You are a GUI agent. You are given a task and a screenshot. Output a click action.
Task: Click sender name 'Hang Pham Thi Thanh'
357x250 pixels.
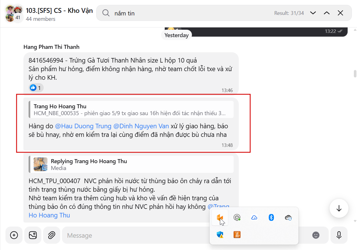tap(51, 47)
